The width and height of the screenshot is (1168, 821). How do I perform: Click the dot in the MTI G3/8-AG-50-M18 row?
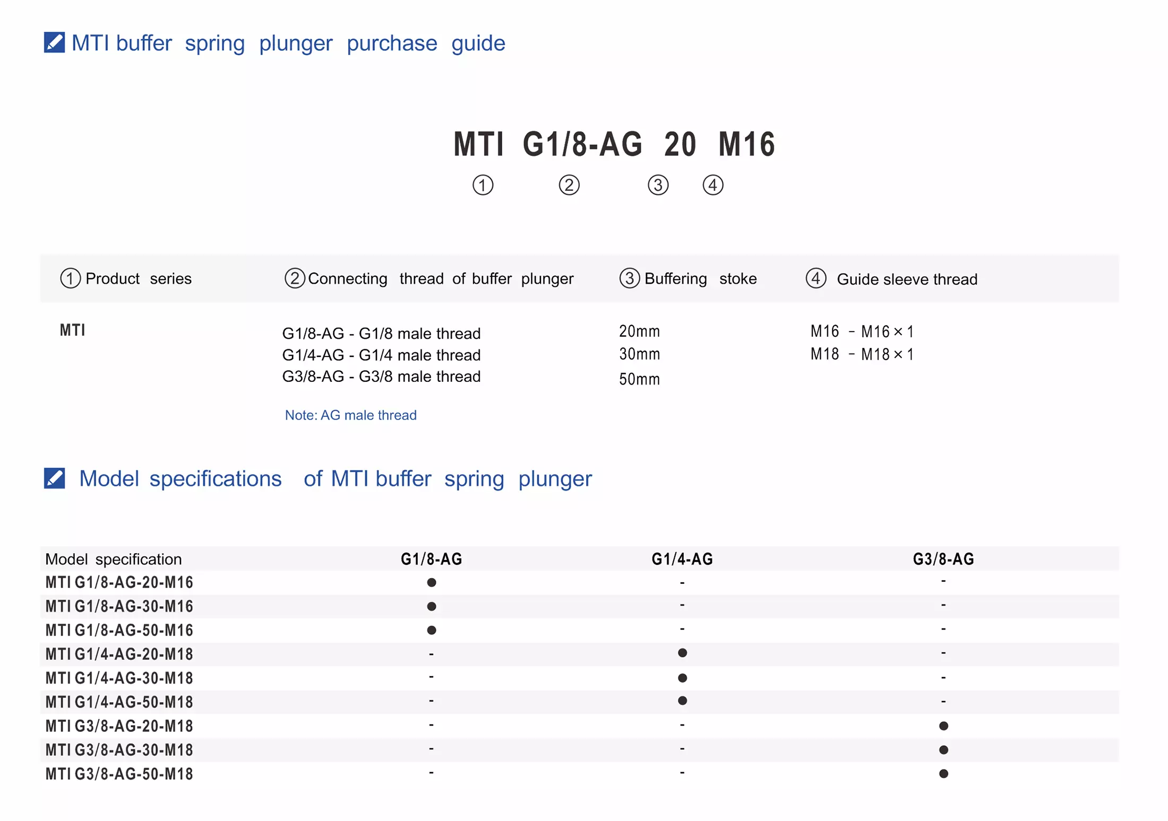click(x=943, y=774)
